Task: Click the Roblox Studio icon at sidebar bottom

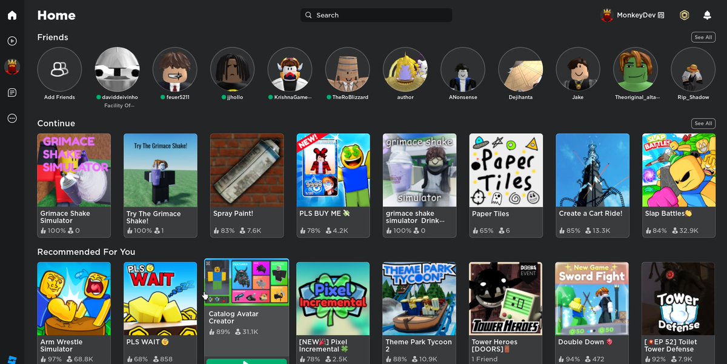Action: [x=12, y=359]
